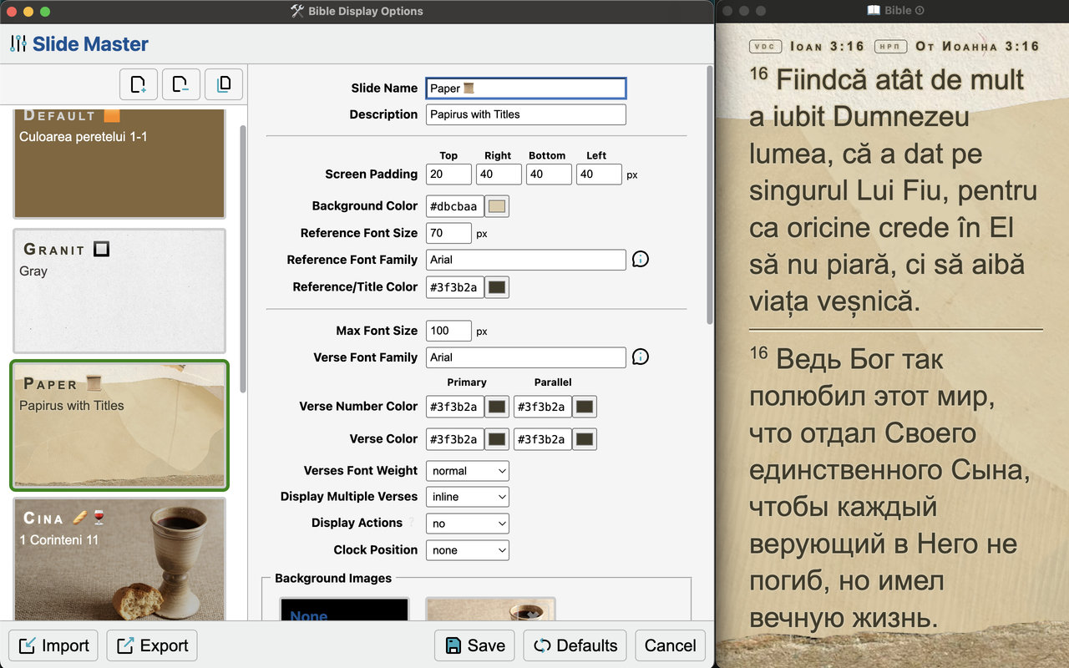Image resolution: width=1069 pixels, height=668 pixels.
Task: Focus the Reference Font Size field
Action: click(448, 233)
